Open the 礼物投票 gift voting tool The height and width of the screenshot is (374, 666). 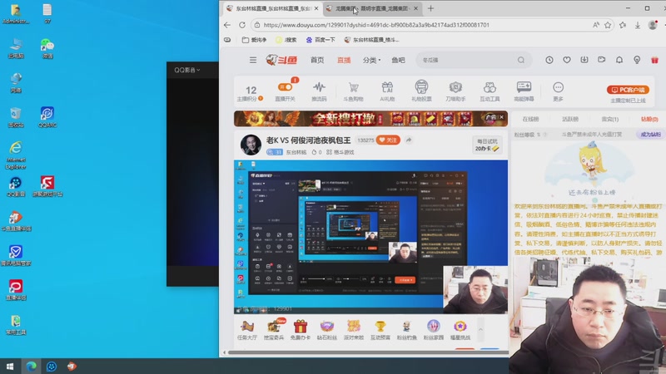pyautogui.click(x=421, y=91)
